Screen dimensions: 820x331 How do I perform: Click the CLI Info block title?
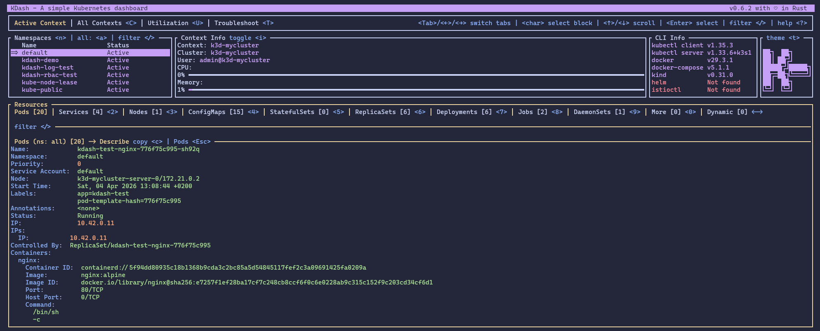[670, 38]
